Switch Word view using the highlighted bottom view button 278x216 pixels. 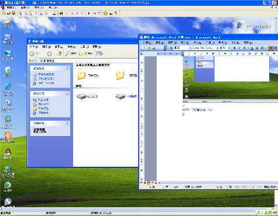(x=149, y=182)
